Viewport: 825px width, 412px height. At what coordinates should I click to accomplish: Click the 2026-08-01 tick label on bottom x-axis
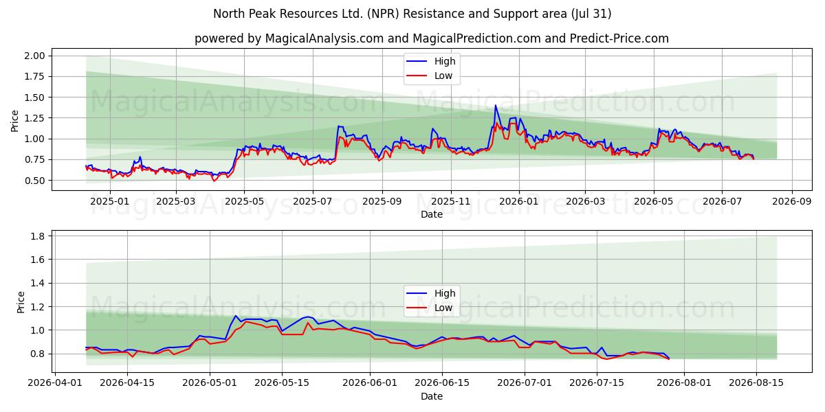click(x=685, y=384)
